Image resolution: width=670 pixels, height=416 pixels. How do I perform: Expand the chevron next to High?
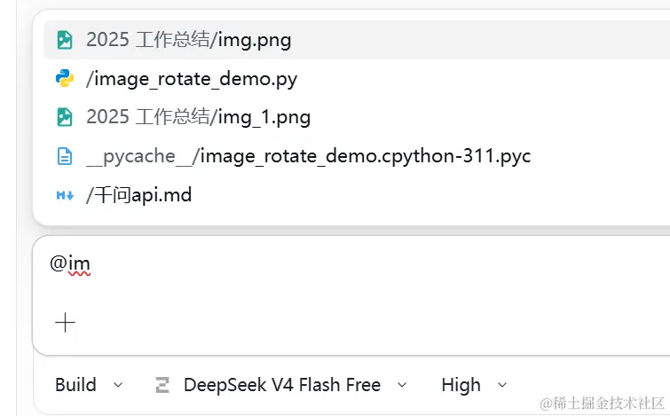coord(502,385)
